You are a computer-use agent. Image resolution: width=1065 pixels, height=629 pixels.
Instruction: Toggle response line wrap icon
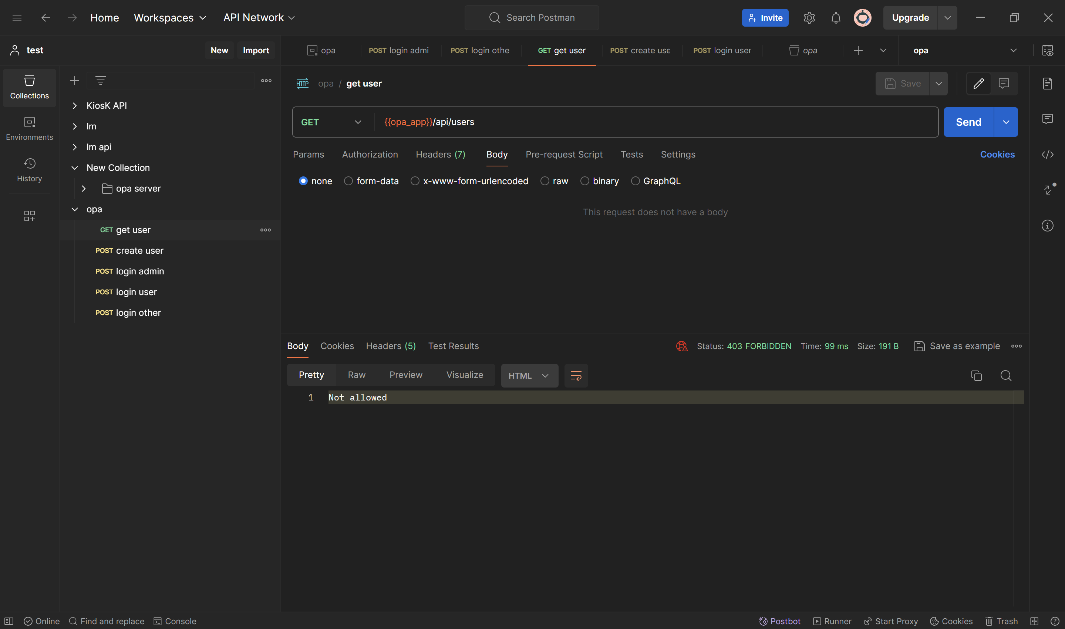pos(576,376)
